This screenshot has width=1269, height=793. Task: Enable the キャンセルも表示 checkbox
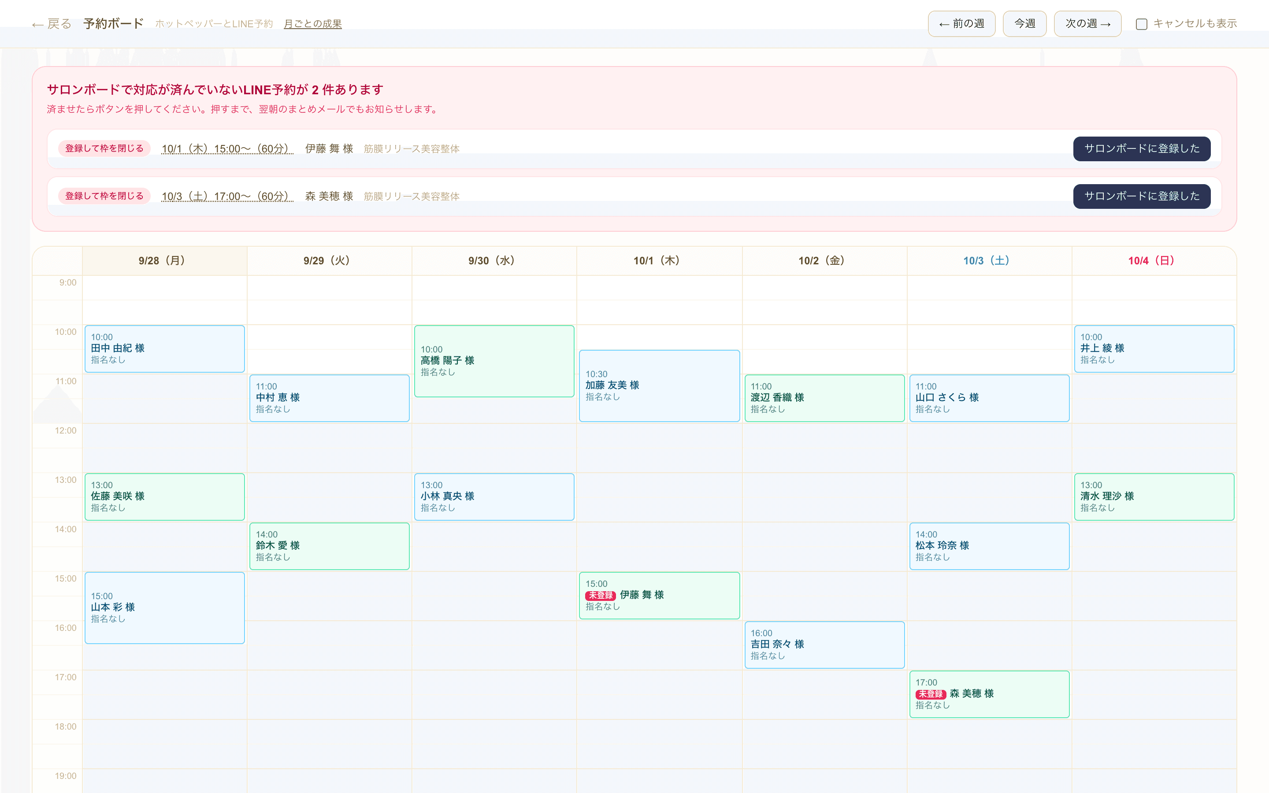point(1141,24)
